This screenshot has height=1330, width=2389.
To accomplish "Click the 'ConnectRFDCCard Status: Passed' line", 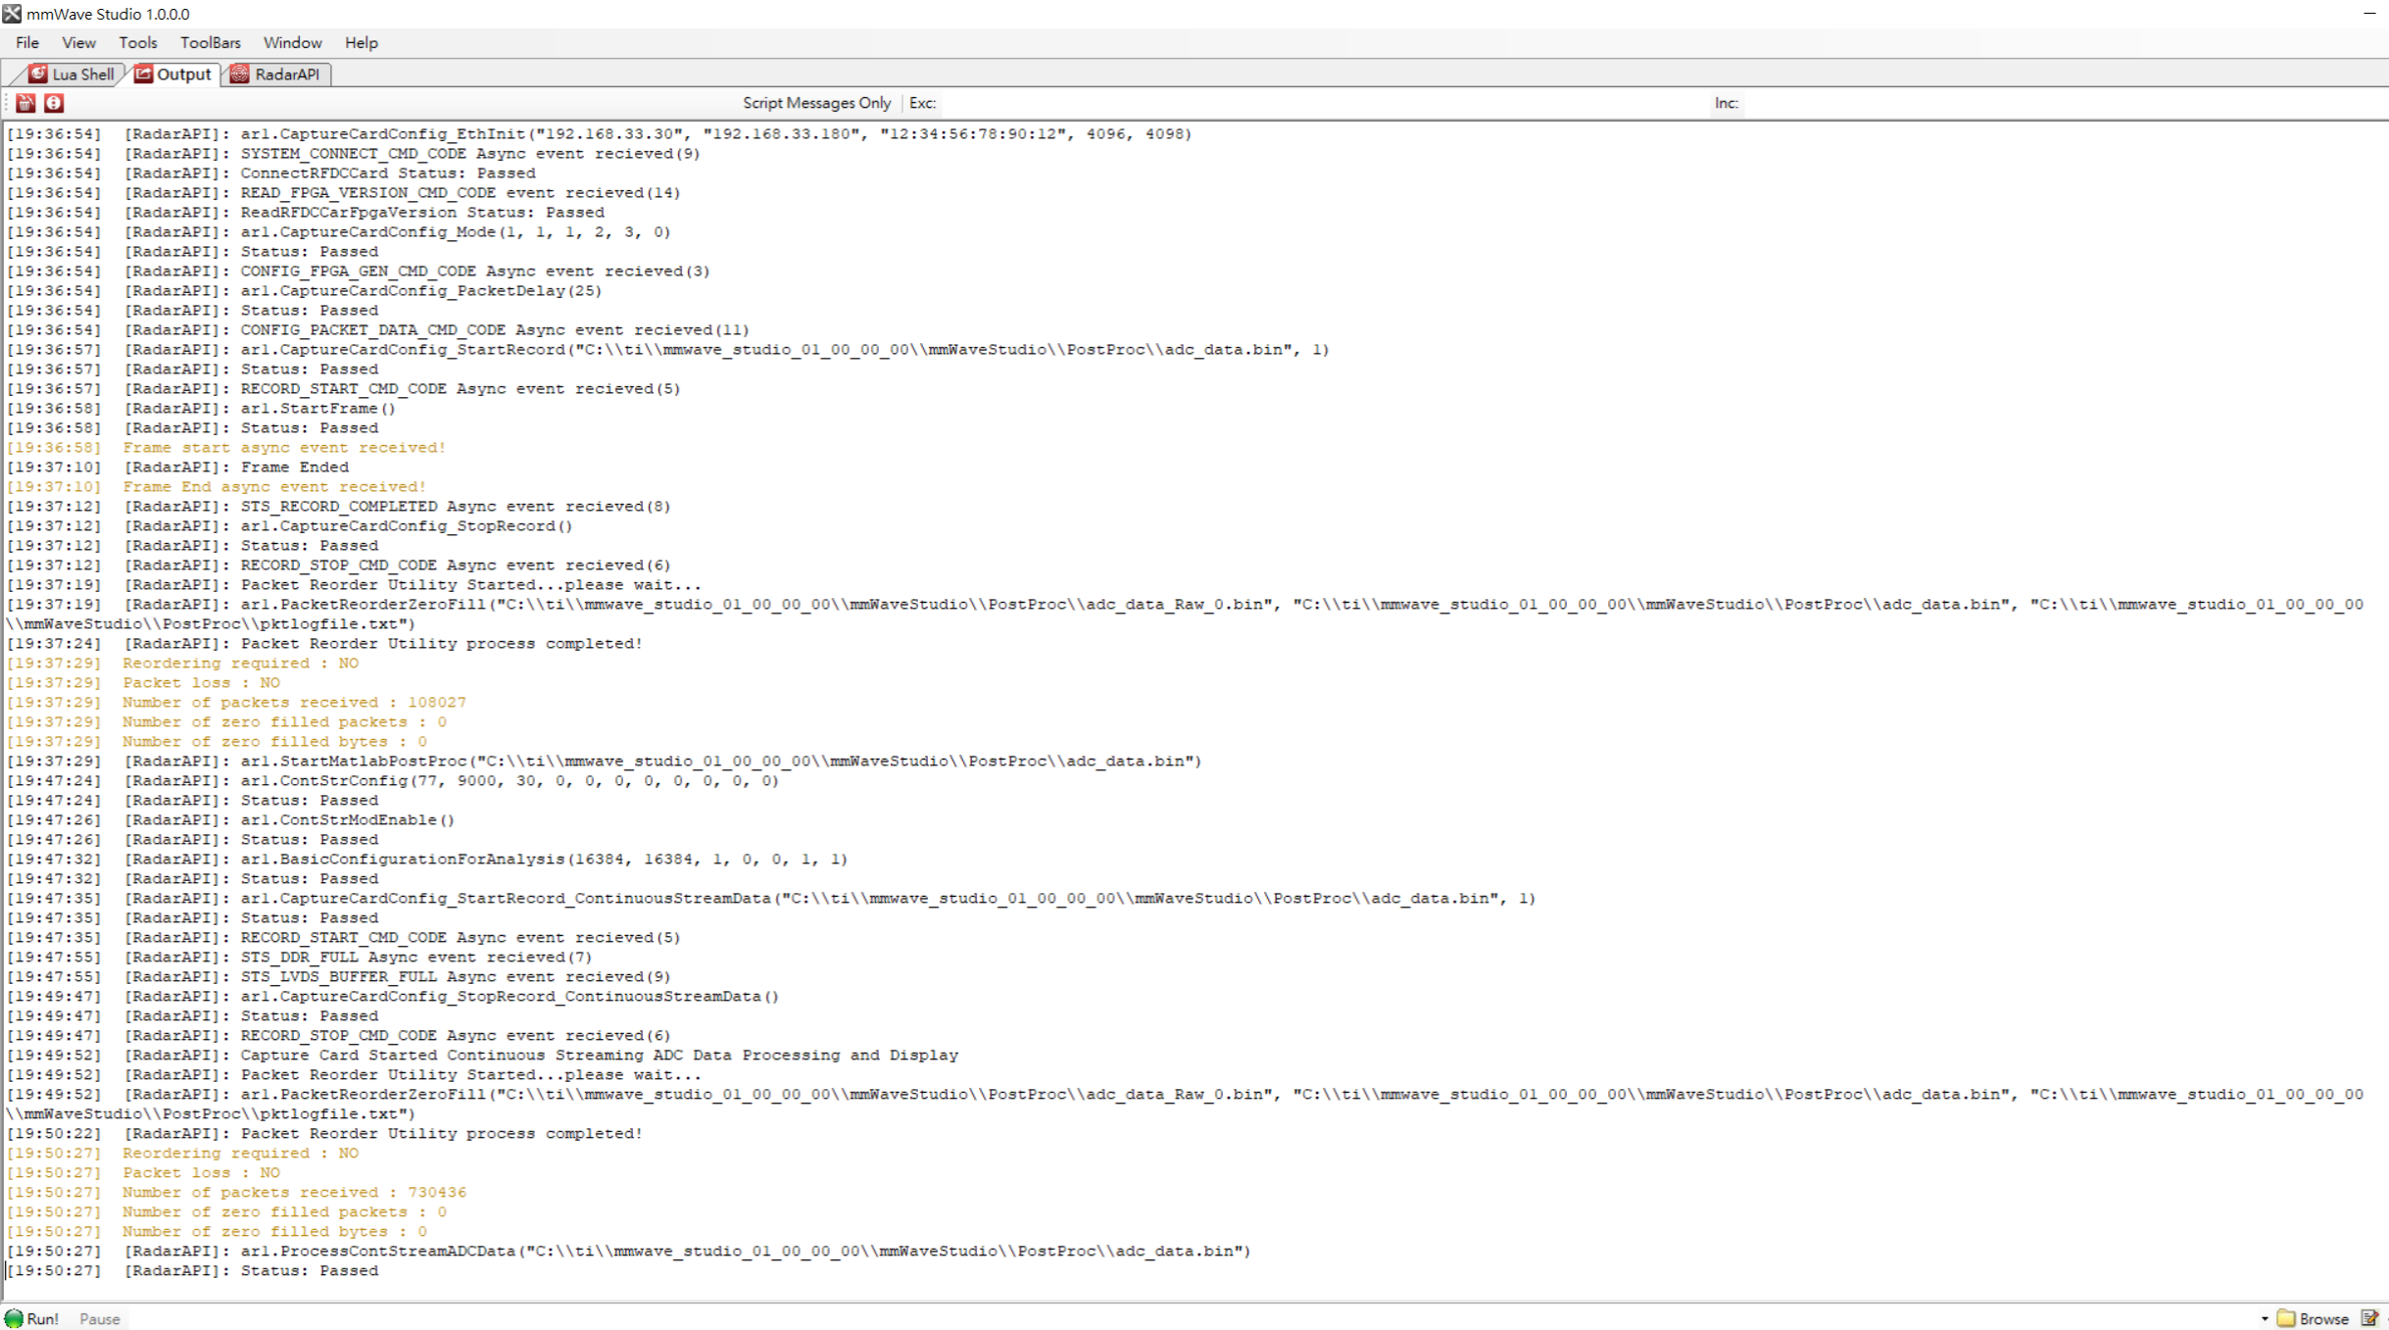I will tap(271, 173).
